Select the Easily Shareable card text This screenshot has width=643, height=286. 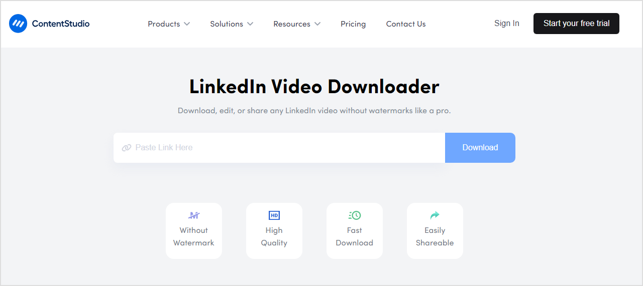tap(435, 236)
